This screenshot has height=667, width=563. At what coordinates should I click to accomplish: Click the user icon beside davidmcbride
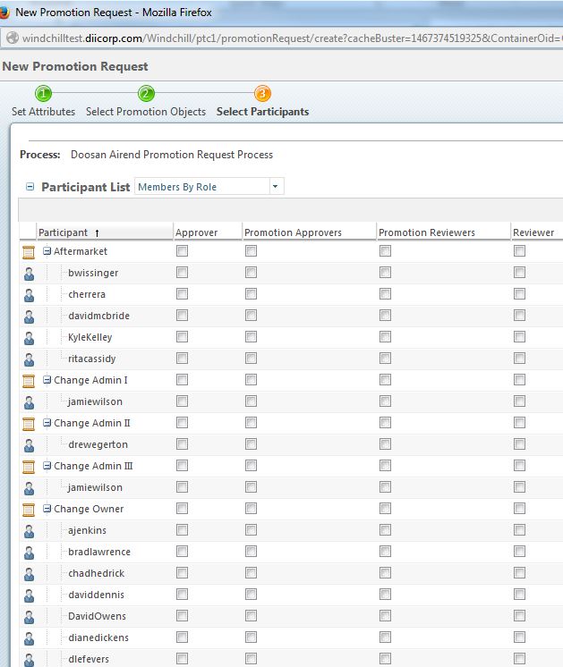pos(29,317)
